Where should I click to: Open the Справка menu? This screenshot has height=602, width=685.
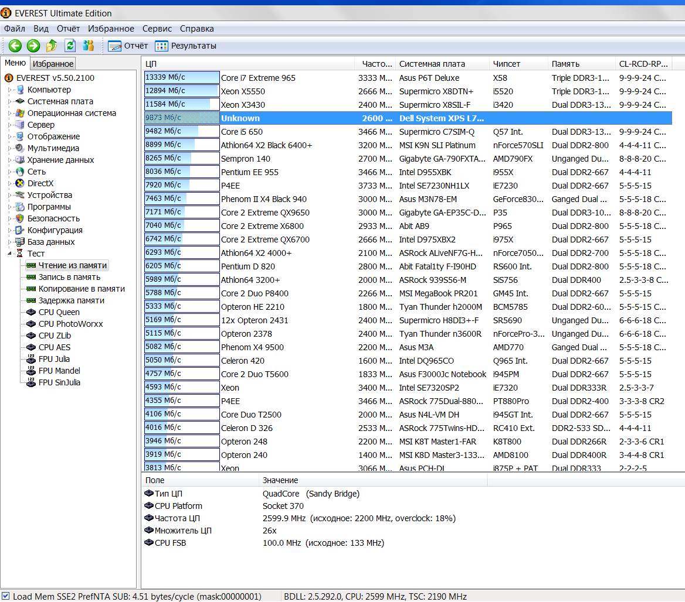point(196,29)
